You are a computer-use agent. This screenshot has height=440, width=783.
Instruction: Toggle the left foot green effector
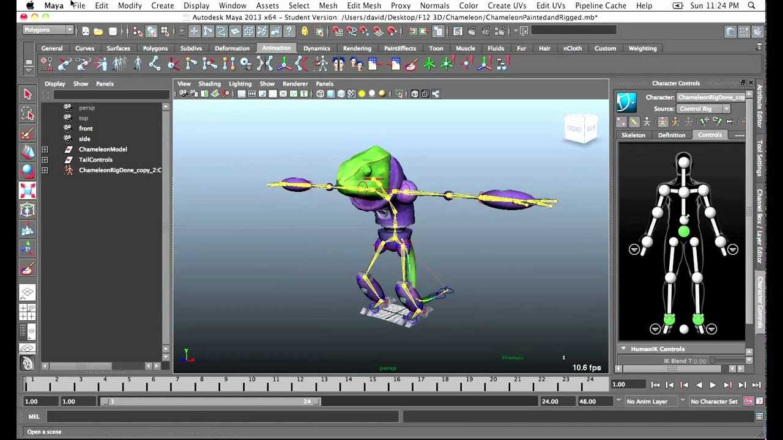pos(699,319)
